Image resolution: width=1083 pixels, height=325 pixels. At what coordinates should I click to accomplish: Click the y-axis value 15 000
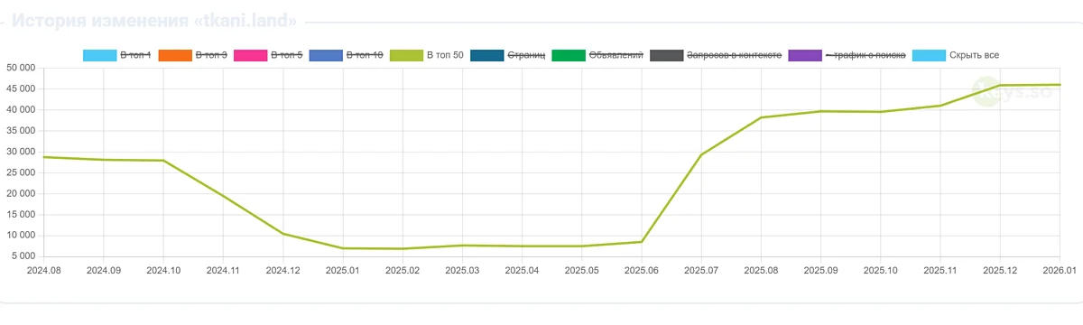click(21, 215)
